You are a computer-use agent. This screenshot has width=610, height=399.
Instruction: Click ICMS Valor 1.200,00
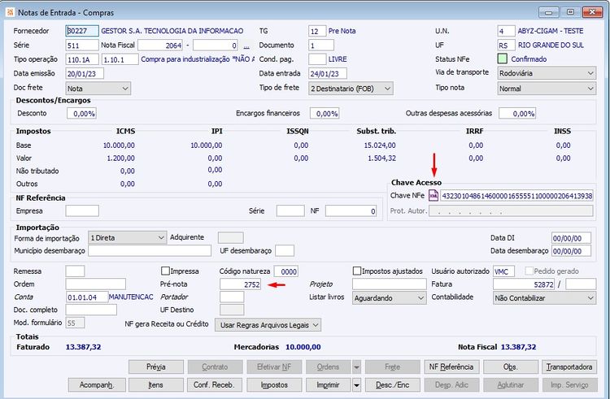click(x=121, y=158)
